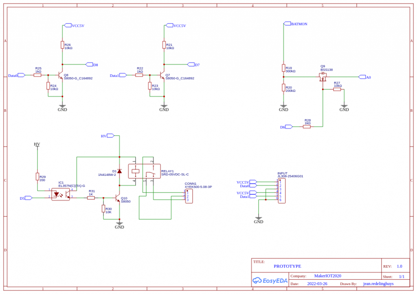
Task: Select the GND symbol below Q8
Action: [x=62, y=108]
